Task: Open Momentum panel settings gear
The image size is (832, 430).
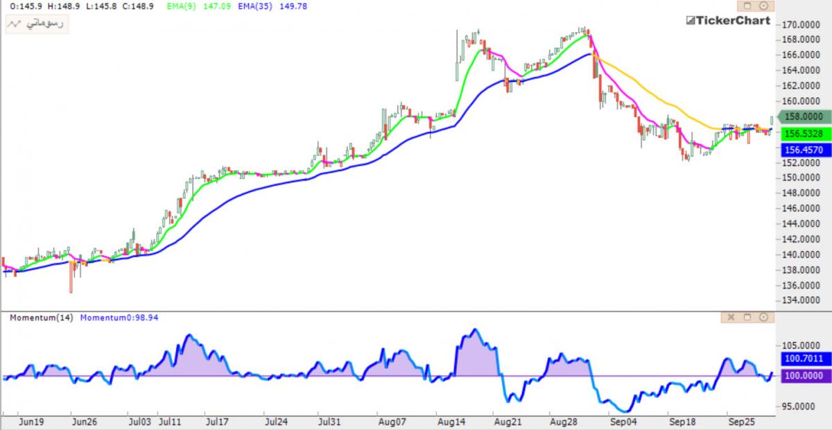Action: click(763, 317)
